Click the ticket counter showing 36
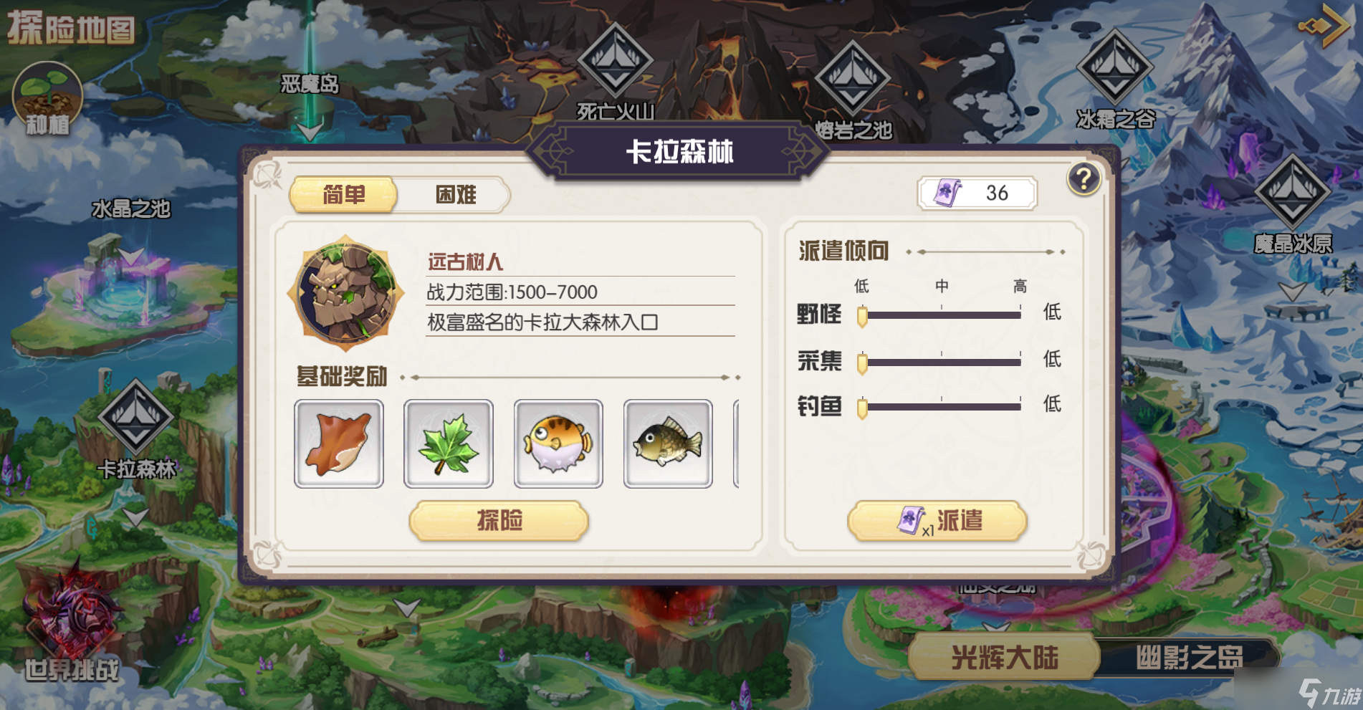 coord(977,193)
